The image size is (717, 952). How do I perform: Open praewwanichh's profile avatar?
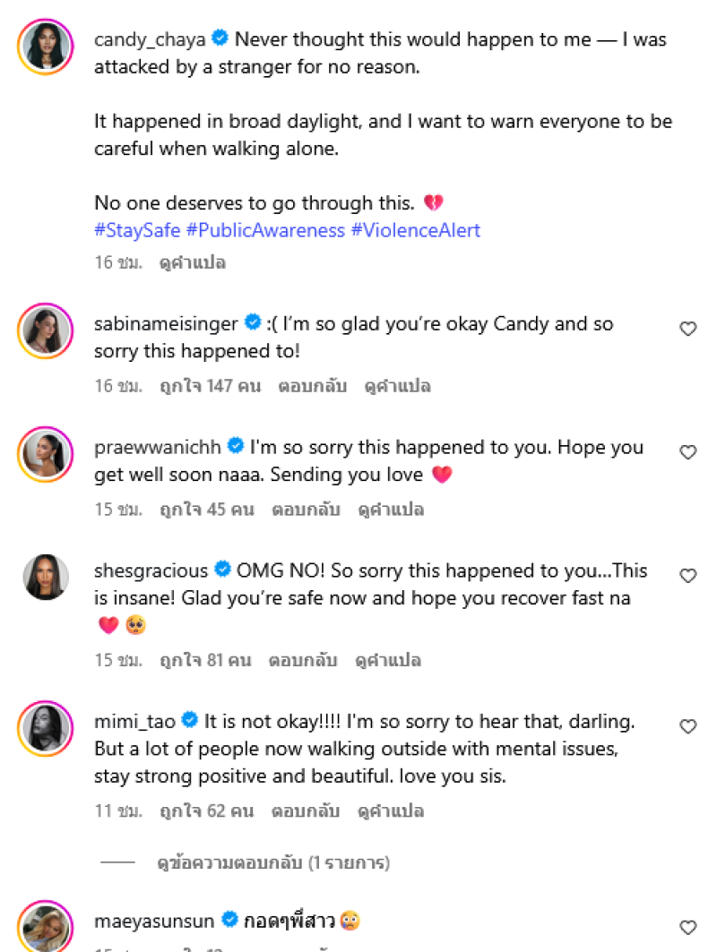coord(45,455)
